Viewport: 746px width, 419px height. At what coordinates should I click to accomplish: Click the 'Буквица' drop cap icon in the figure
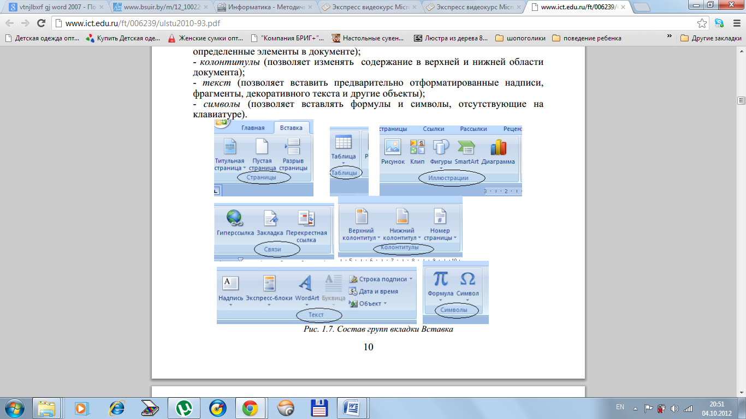(333, 283)
